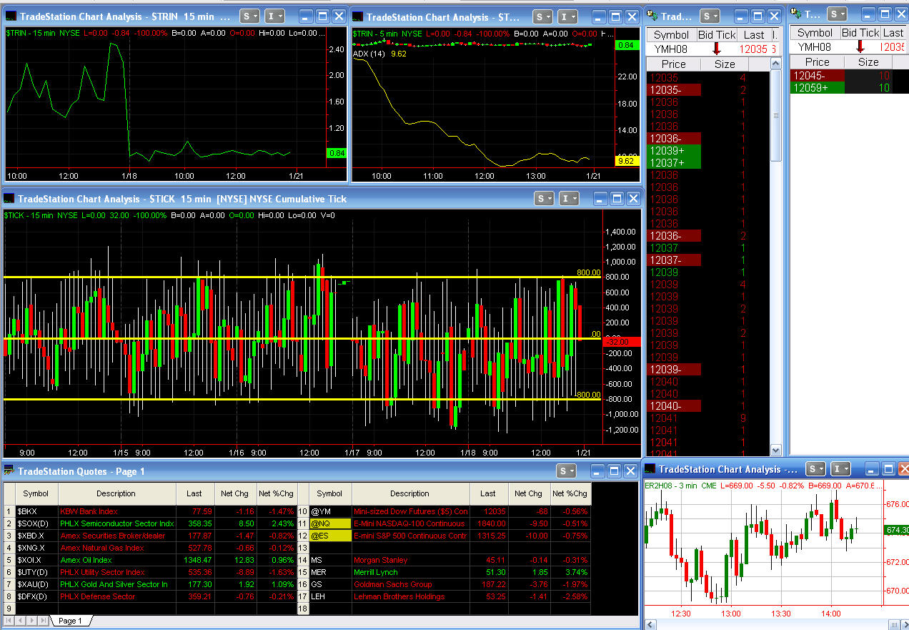Click the Price column header in left Matrix

point(673,64)
